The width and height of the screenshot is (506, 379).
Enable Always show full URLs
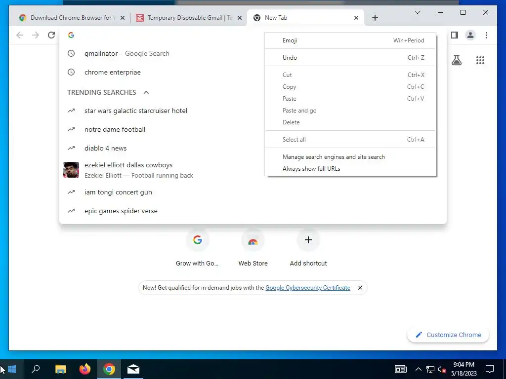[x=350, y=169]
